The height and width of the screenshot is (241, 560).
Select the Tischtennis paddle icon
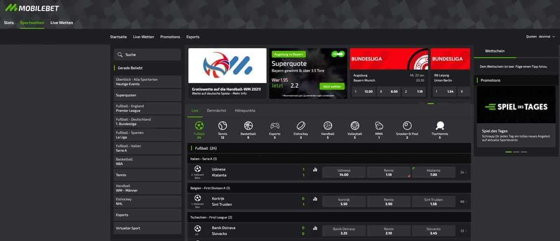pos(440,125)
